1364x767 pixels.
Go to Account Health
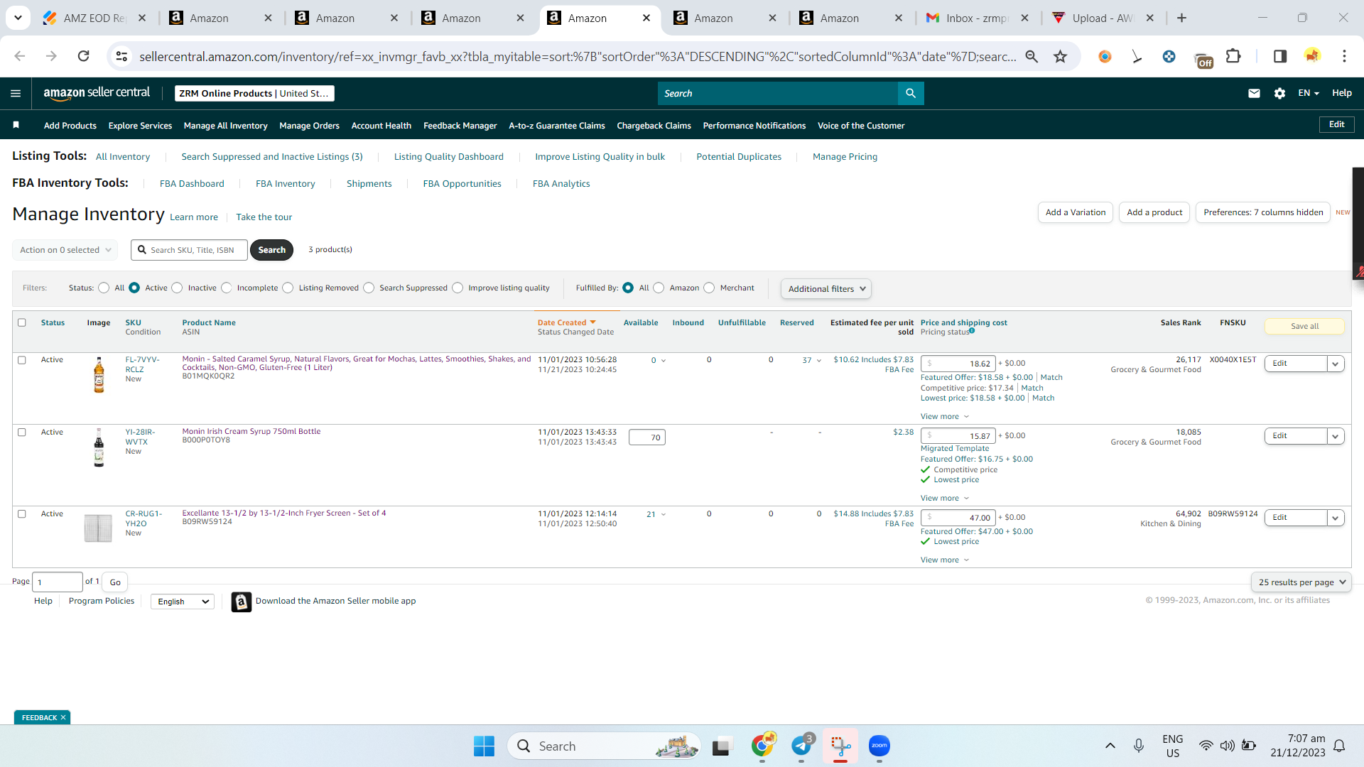click(381, 126)
